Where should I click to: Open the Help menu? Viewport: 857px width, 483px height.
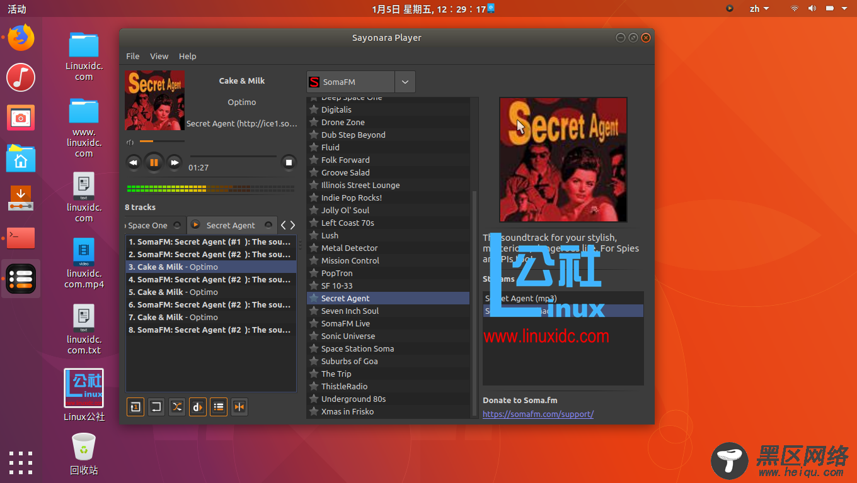(x=188, y=56)
